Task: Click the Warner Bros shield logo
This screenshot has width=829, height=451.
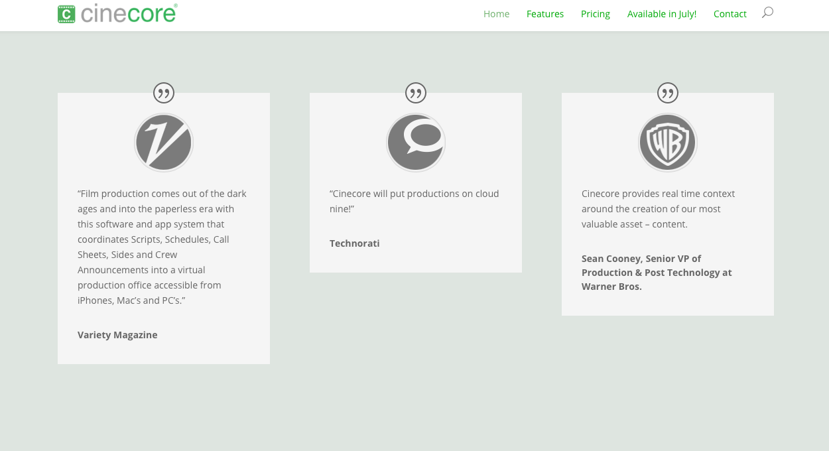Action: [x=668, y=143]
